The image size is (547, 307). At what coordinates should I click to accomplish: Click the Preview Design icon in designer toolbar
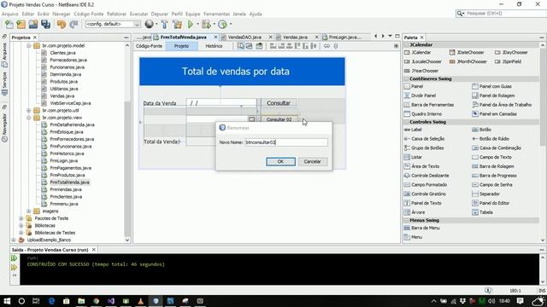point(259,46)
